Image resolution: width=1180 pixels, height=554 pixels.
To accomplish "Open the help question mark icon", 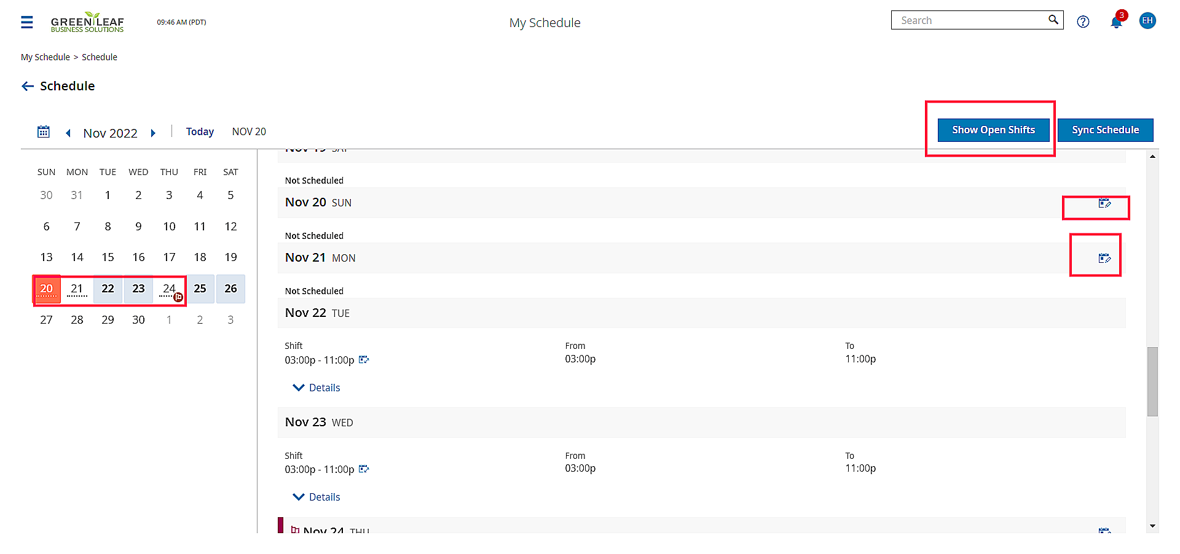I will [1083, 21].
